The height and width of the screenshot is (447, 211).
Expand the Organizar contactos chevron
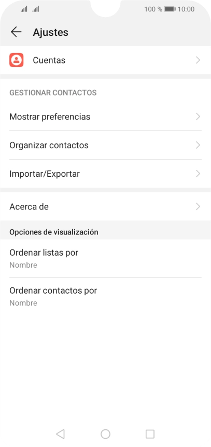click(198, 145)
